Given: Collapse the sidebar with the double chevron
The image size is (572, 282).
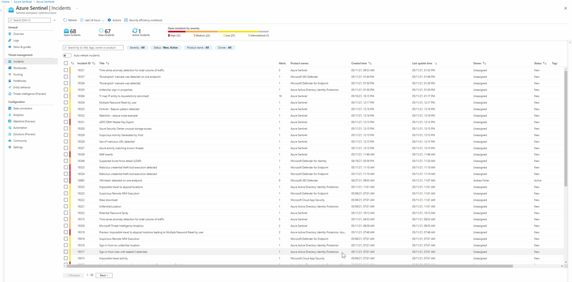Looking at the screenshot, I should pos(54,21).
